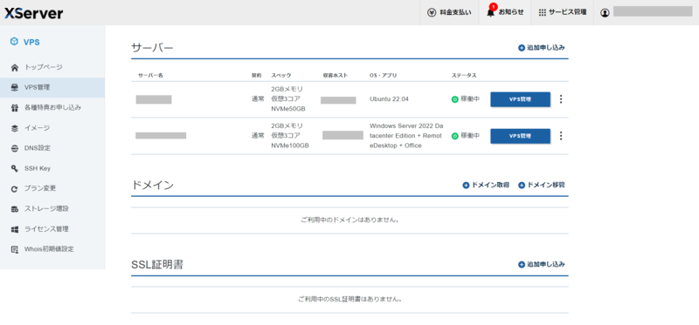Image resolution: width=699 pixels, height=325 pixels.
Task: Click ご利用中のSSL証明書はありません message
Action: [350, 299]
